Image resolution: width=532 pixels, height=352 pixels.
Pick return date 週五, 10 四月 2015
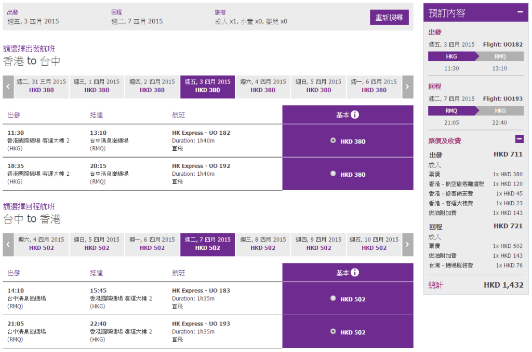[374, 244]
